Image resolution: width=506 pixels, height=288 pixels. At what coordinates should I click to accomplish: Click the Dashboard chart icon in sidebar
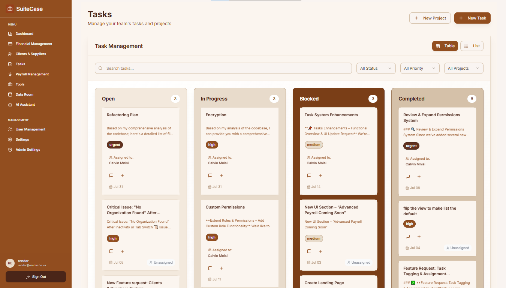point(10,34)
